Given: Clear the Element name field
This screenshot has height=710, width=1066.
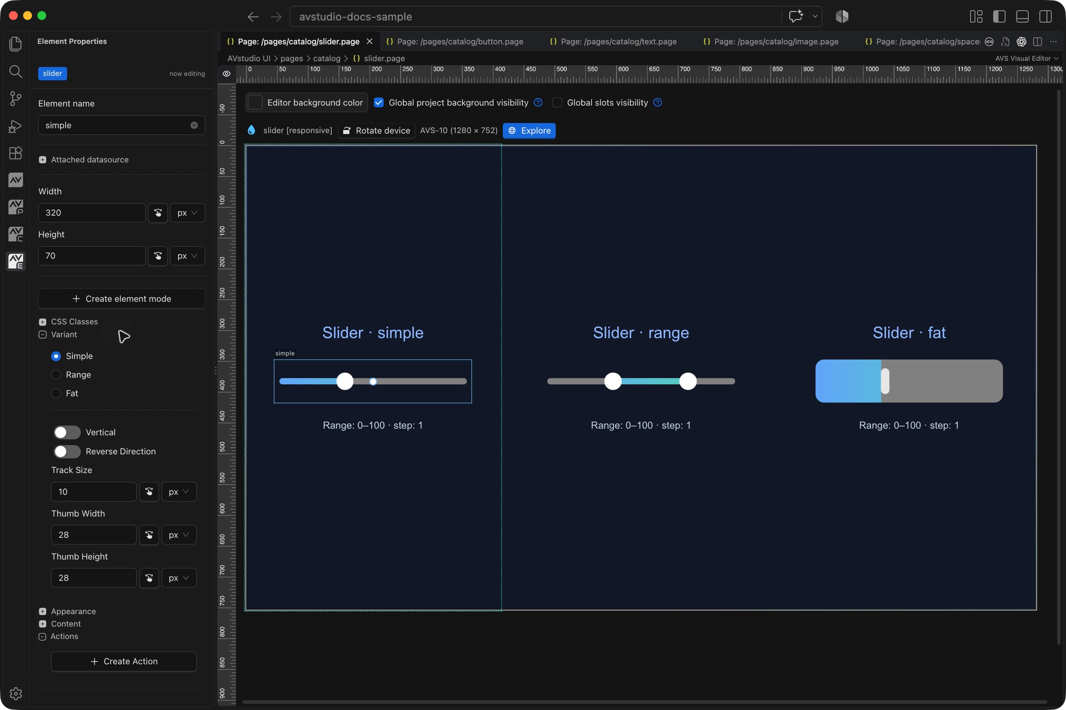Looking at the screenshot, I should pyautogui.click(x=194, y=126).
